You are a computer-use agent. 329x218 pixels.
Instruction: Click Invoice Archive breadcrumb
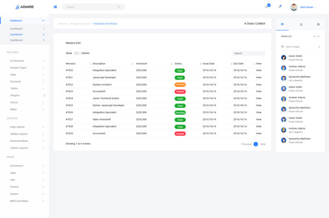point(105,24)
